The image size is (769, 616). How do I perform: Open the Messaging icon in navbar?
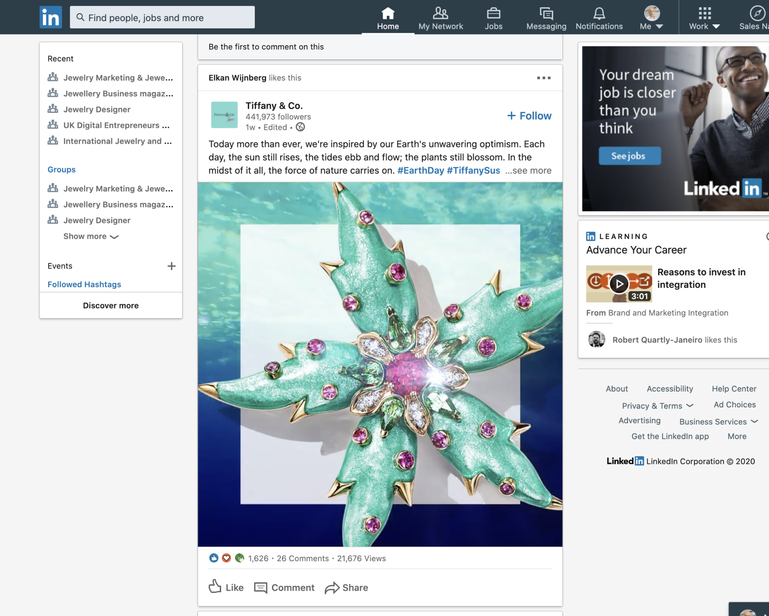click(546, 14)
